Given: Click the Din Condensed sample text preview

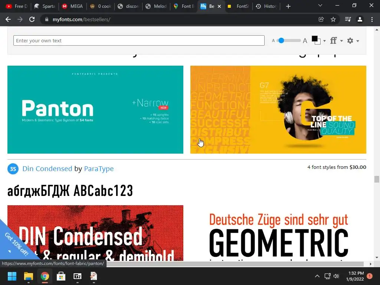Looking at the screenshot, I should tap(70, 191).
